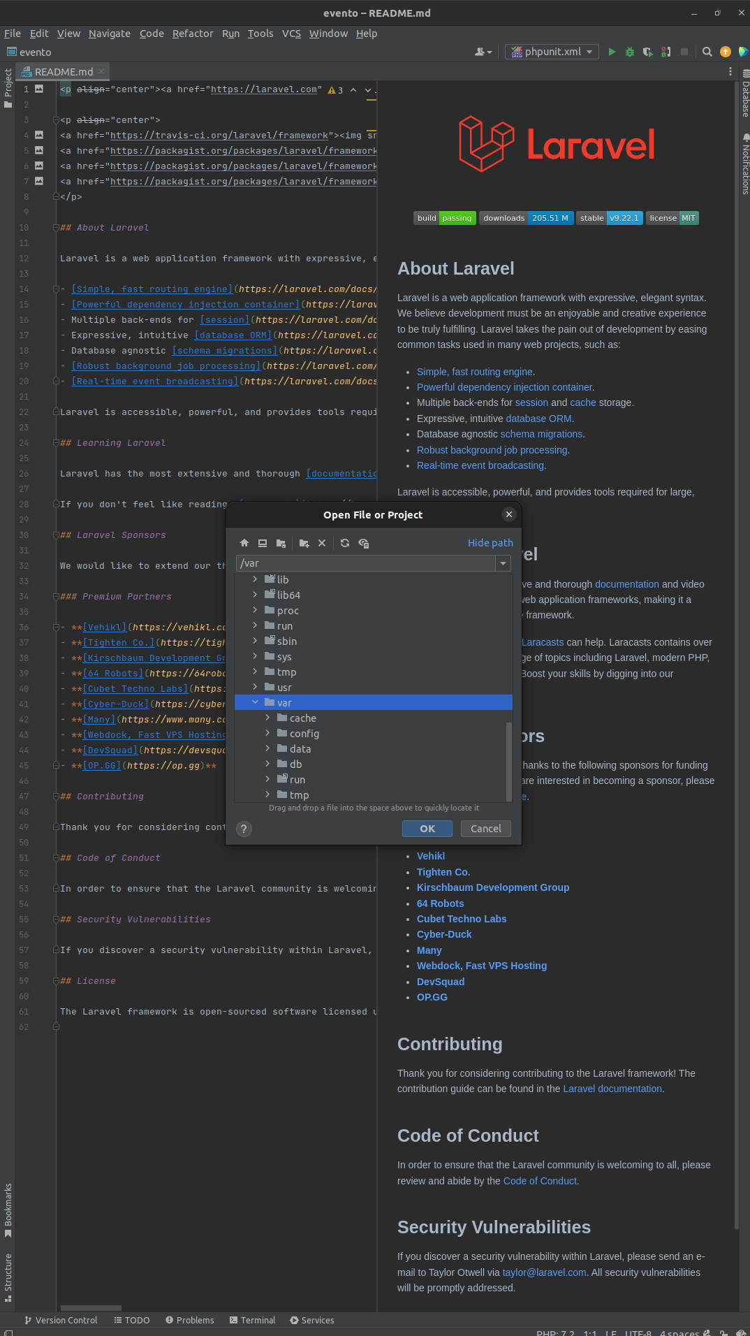Click Cancel in the Open File dialog
This screenshot has width=750, height=1336.
tap(486, 829)
